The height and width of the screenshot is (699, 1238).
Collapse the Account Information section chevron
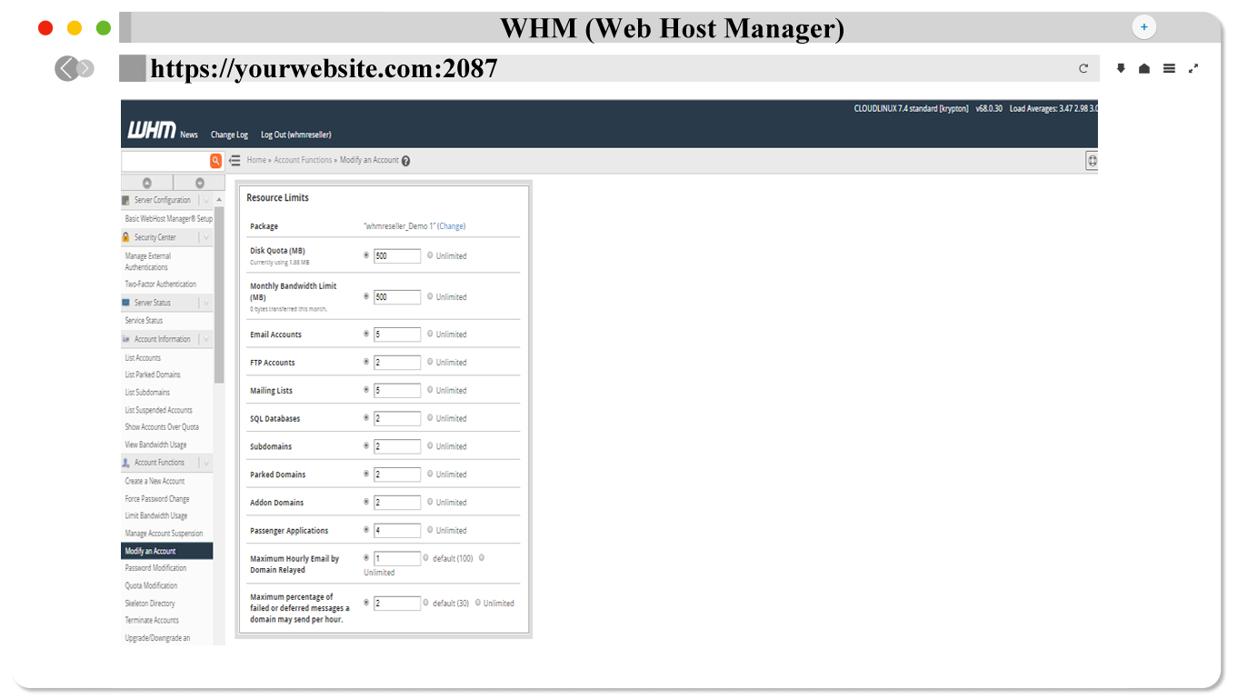[x=206, y=339]
